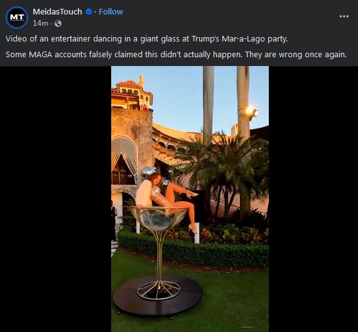Click the globe public-audience icon
Screen dimensions: 358x332
(58, 23)
